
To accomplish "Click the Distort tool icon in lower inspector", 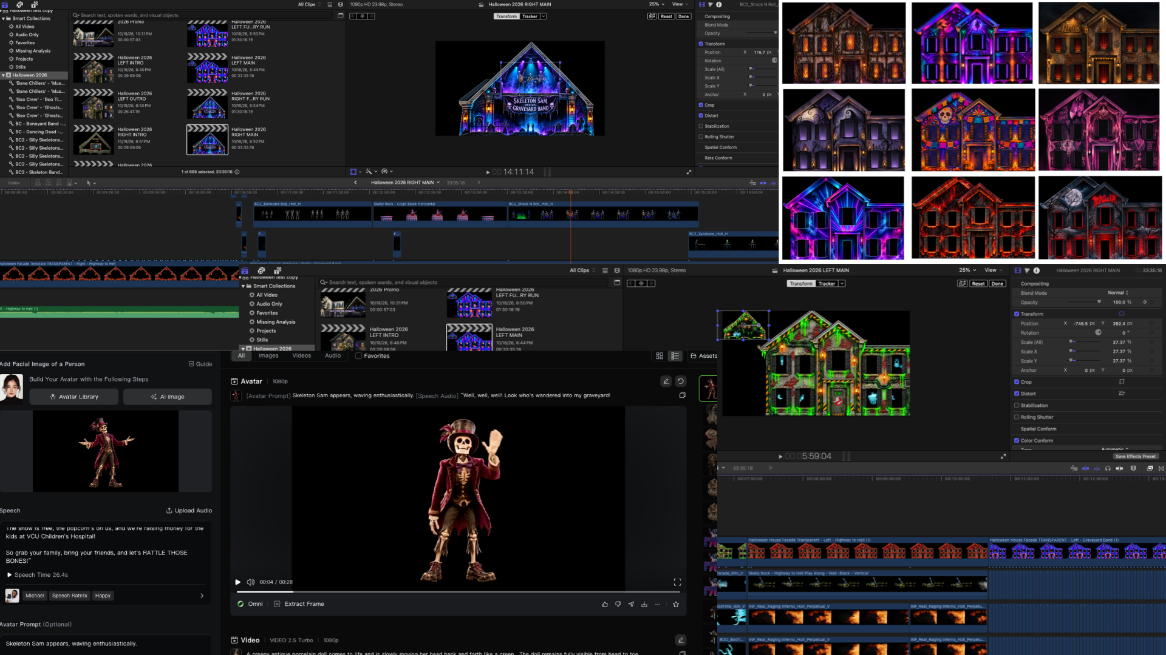I will pos(1122,394).
